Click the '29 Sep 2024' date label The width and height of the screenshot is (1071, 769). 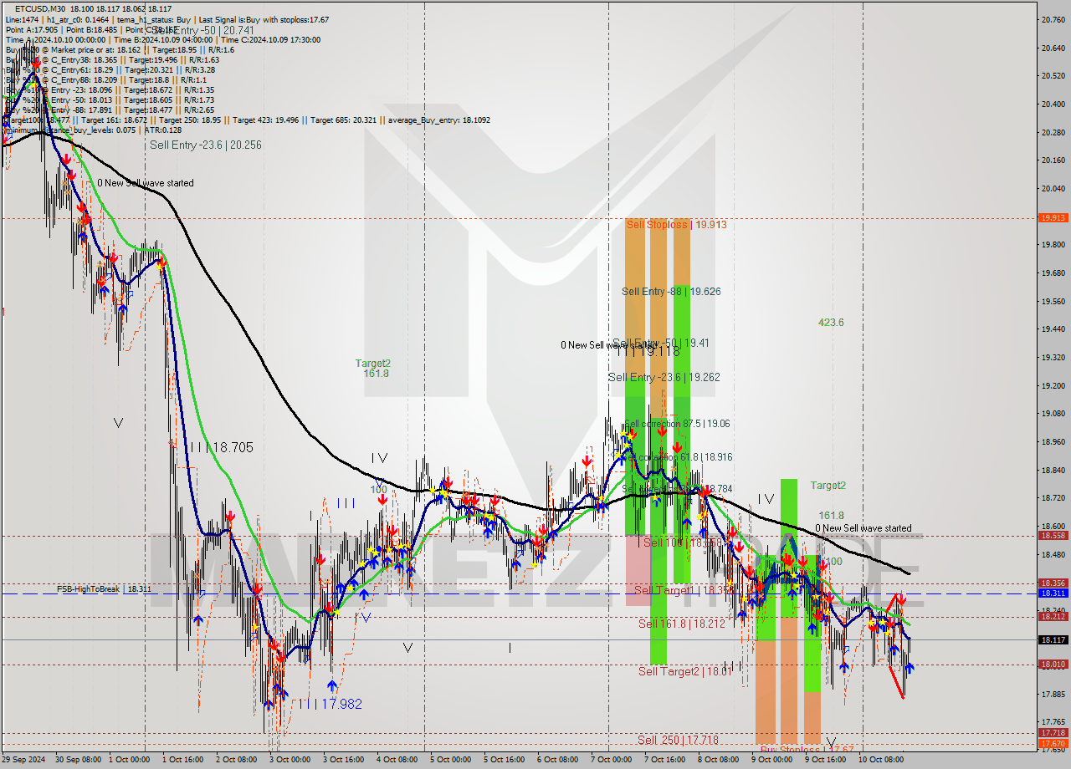pyautogui.click(x=24, y=760)
